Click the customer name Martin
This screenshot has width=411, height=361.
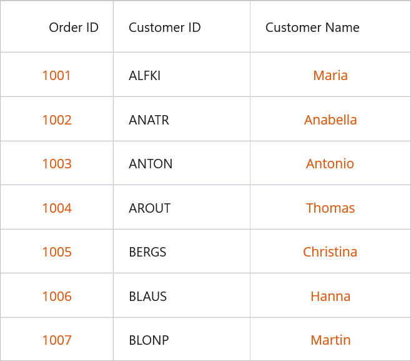(x=330, y=340)
